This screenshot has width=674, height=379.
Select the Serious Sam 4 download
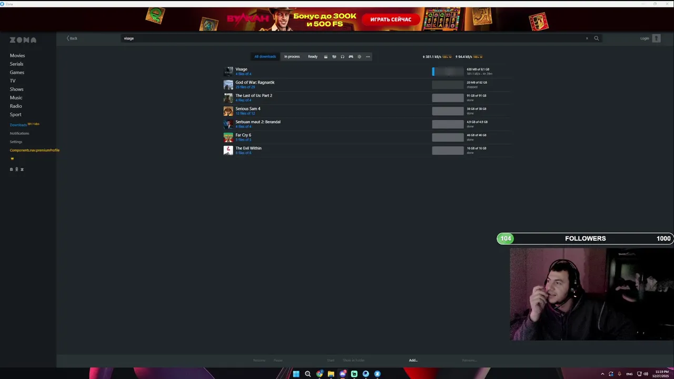pos(367,111)
